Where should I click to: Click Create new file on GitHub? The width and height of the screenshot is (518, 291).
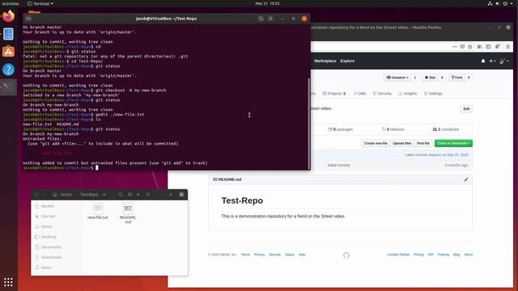coord(376,143)
